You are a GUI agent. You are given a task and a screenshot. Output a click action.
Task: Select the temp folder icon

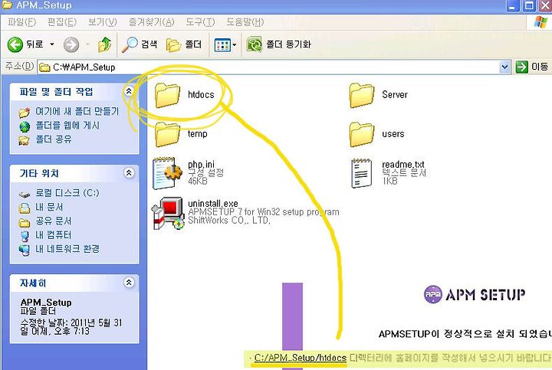(x=167, y=134)
